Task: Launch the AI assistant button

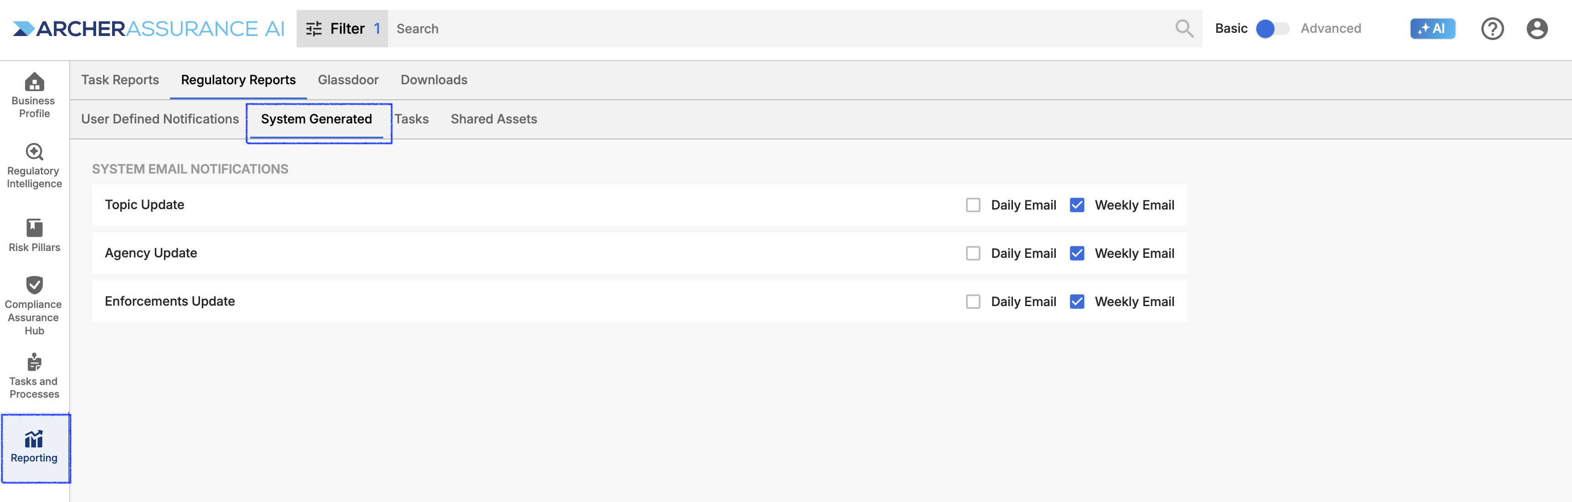Action: 1432,29
